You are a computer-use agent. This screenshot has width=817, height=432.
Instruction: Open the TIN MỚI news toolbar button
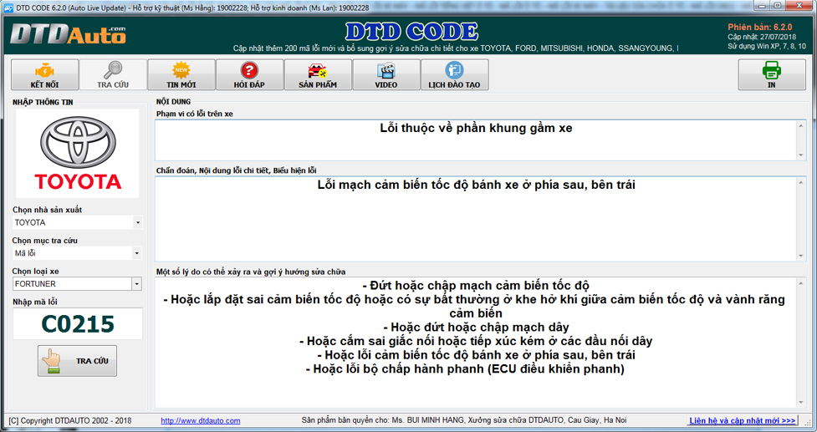tap(181, 75)
